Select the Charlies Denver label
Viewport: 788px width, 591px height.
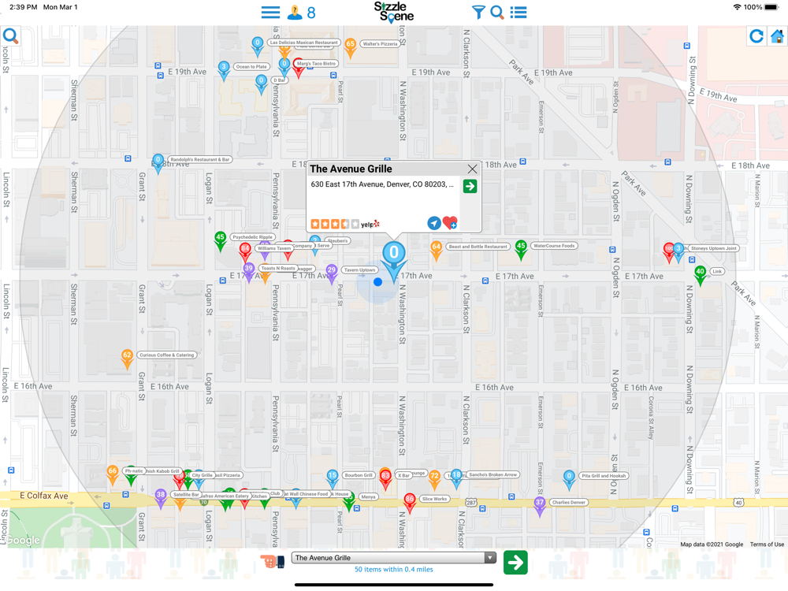[569, 503]
